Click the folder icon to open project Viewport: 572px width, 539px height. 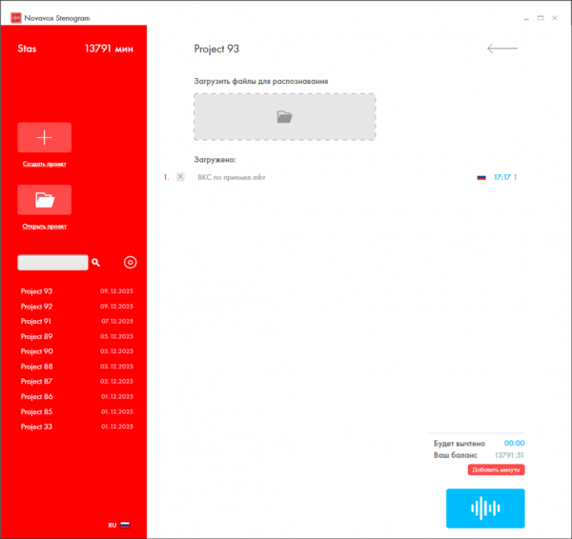pos(44,200)
